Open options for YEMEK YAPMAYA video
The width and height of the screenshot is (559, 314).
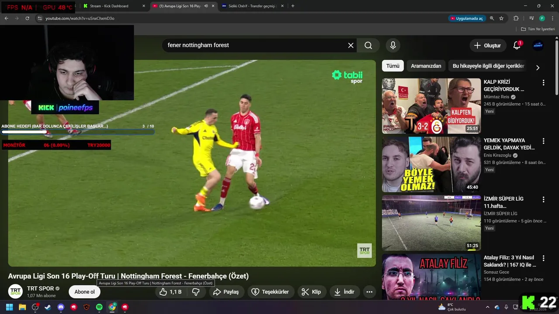[543, 141]
